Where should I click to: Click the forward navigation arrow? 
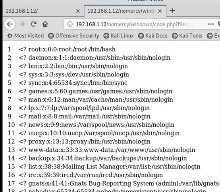[22, 24]
